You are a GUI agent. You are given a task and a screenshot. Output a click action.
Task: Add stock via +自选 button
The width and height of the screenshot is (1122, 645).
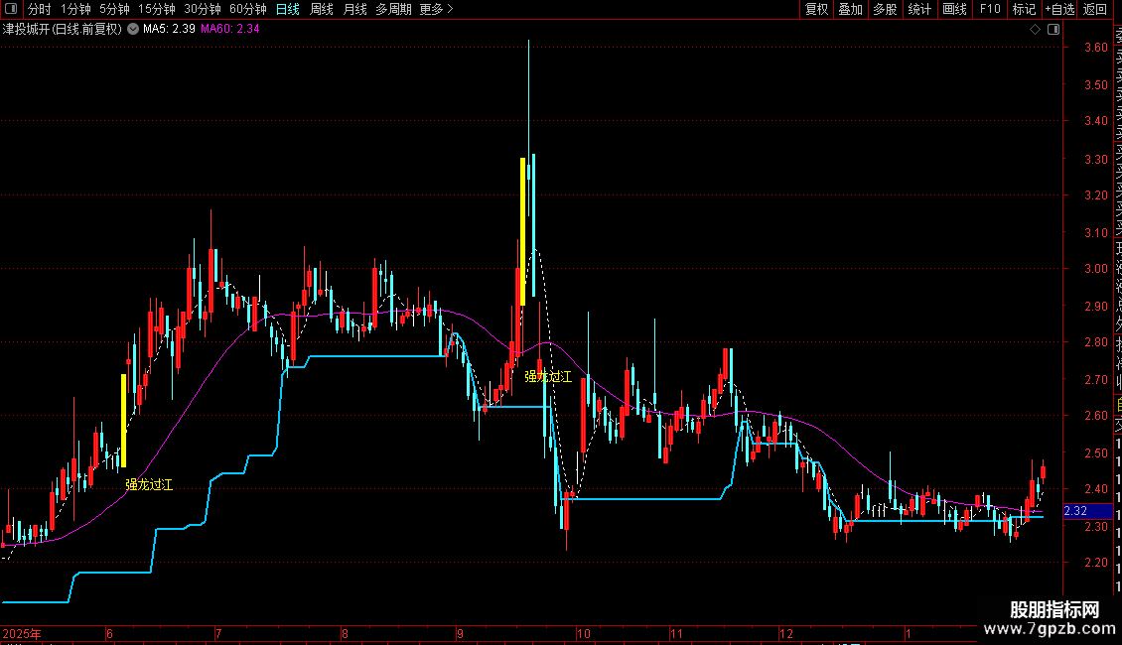click(x=1059, y=9)
